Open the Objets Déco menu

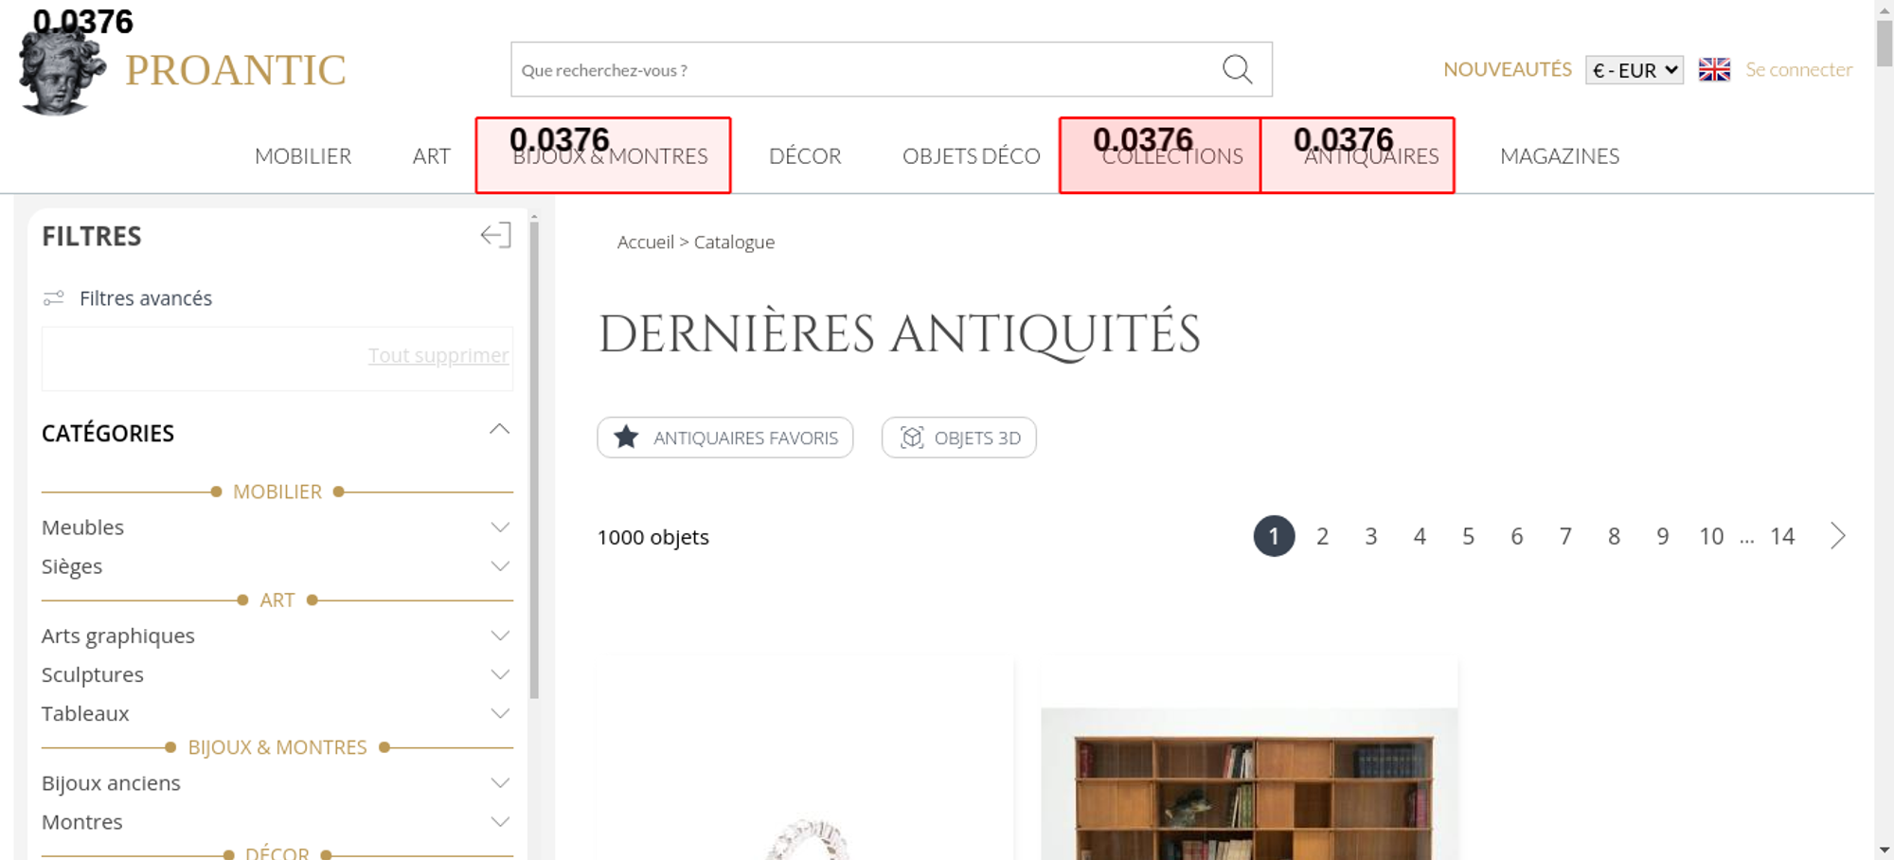pyautogui.click(x=971, y=156)
